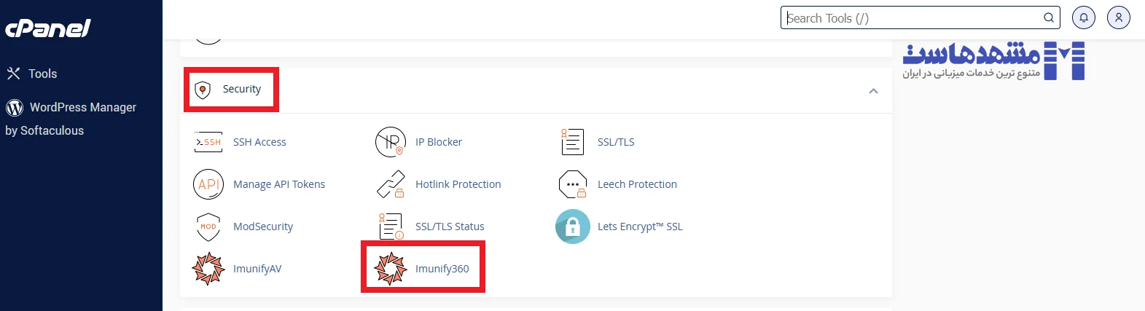Open the Hotlink Protection link
Image resolution: width=1145 pixels, height=311 pixels.
point(458,184)
